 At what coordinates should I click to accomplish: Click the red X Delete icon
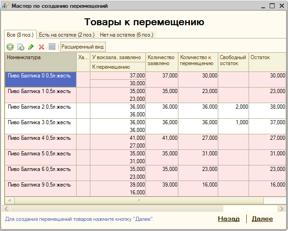[42, 47]
